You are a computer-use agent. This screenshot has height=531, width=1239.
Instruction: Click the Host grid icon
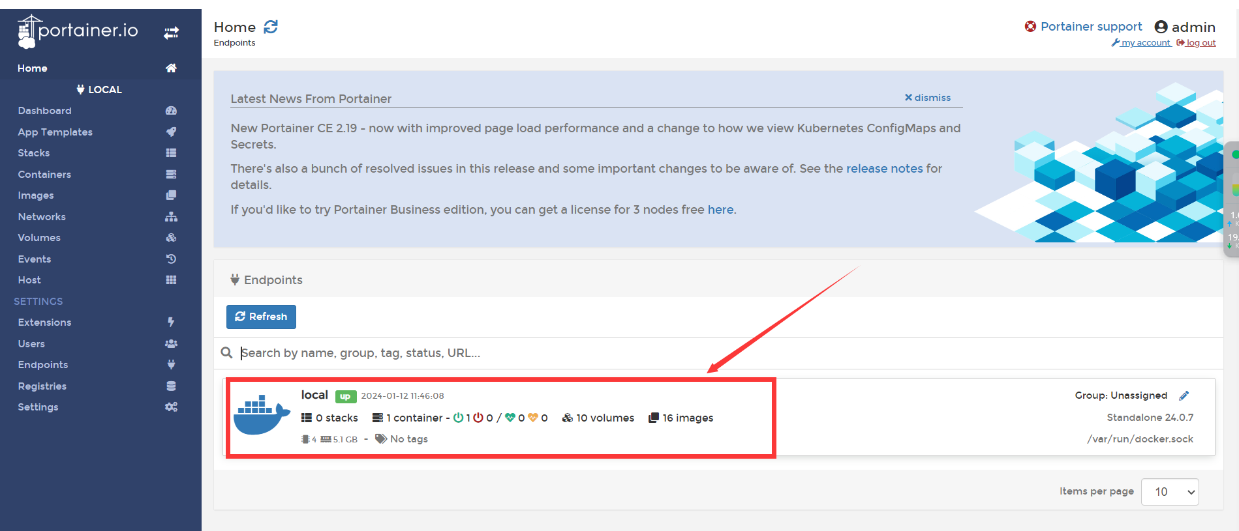[171, 280]
